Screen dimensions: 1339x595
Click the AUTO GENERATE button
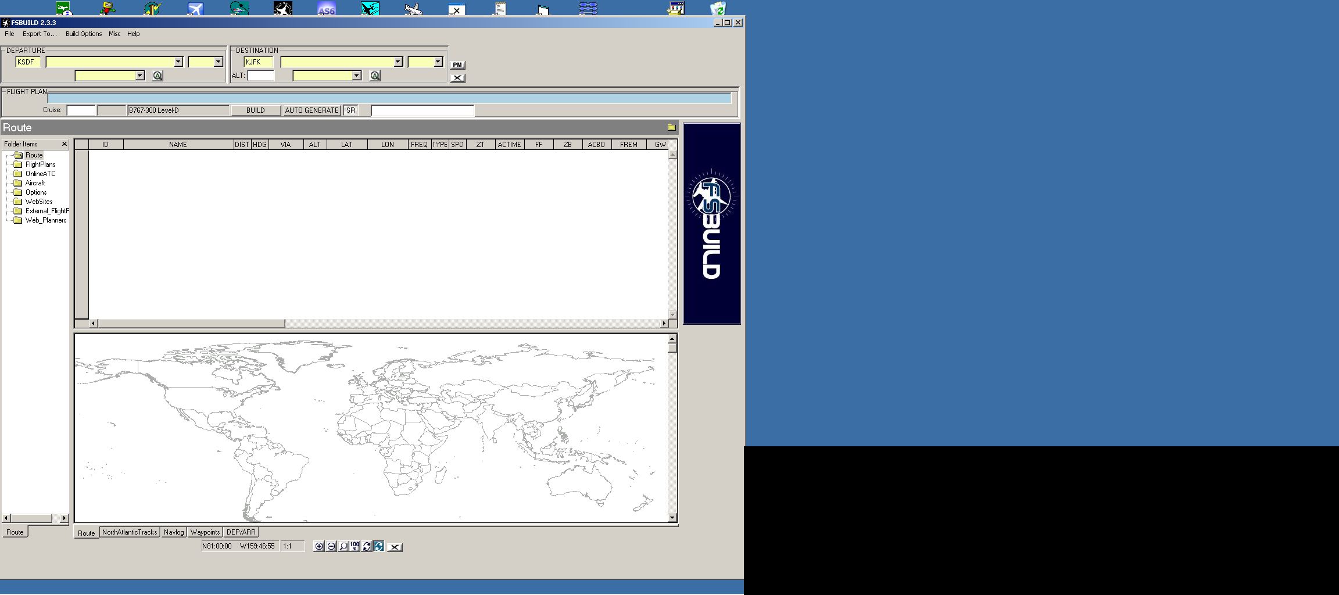coord(312,110)
